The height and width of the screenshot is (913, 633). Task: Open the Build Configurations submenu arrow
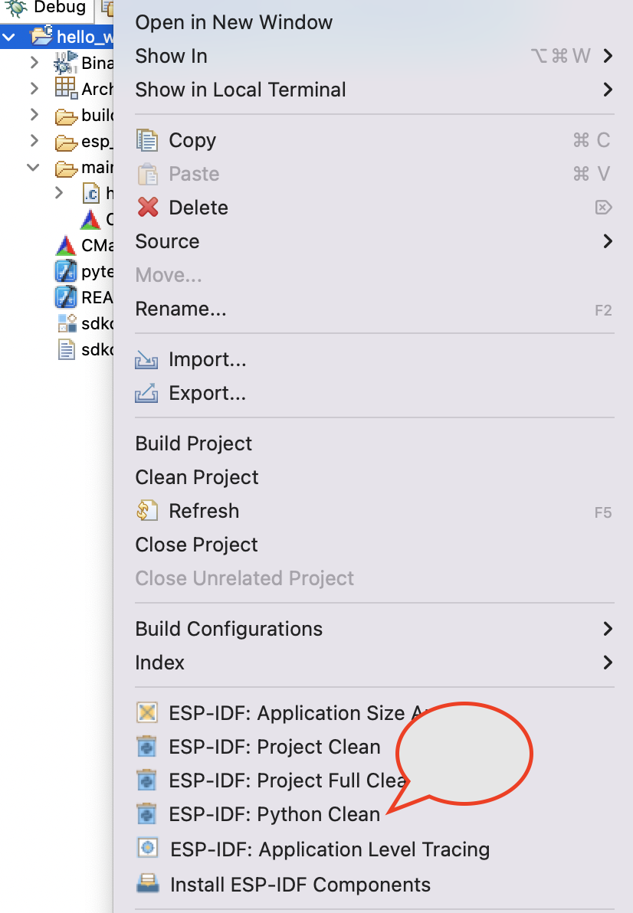tap(608, 629)
